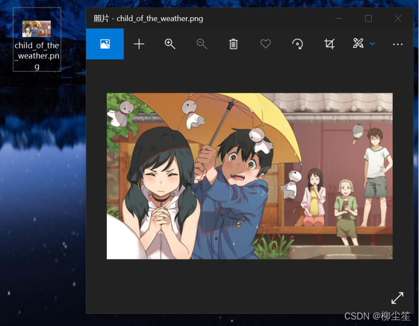Expand the edit and create dropdown arrow
This screenshot has height=326, width=419.
click(373, 44)
